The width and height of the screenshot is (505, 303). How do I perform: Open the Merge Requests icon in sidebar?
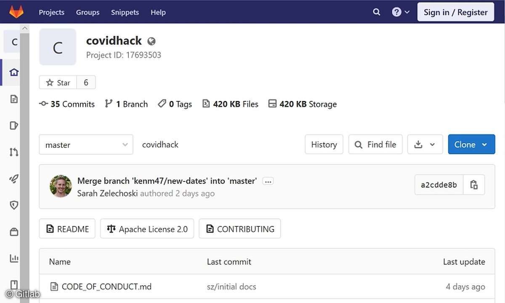(x=14, y=152)
